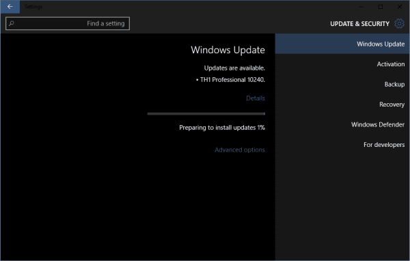The image size is (410, 261).
Task: Select Windows Update in the sidebar
Action: (342, 44)
